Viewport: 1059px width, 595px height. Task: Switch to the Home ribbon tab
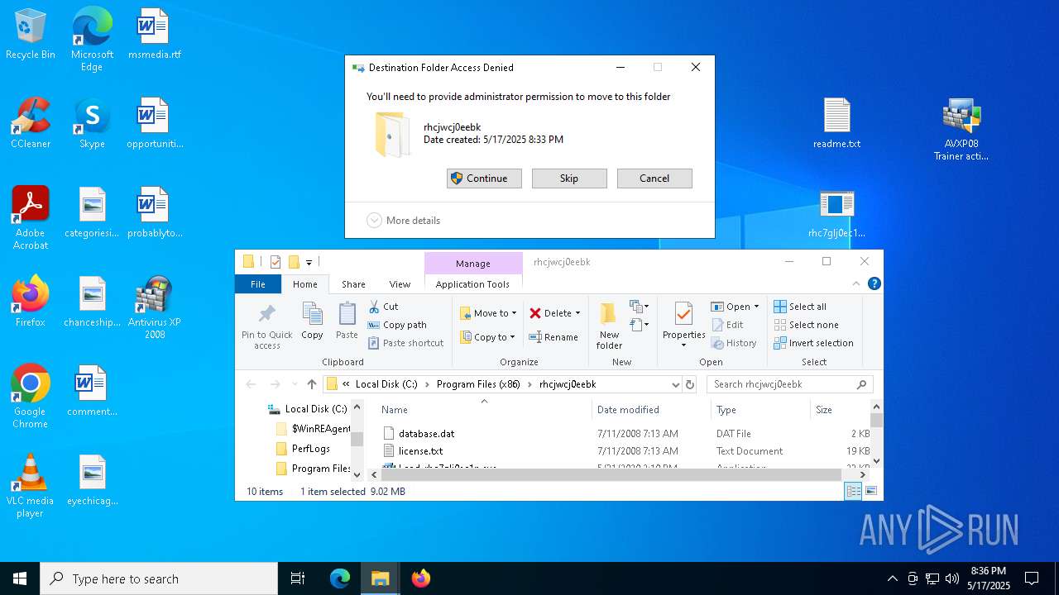coord(304,283)
